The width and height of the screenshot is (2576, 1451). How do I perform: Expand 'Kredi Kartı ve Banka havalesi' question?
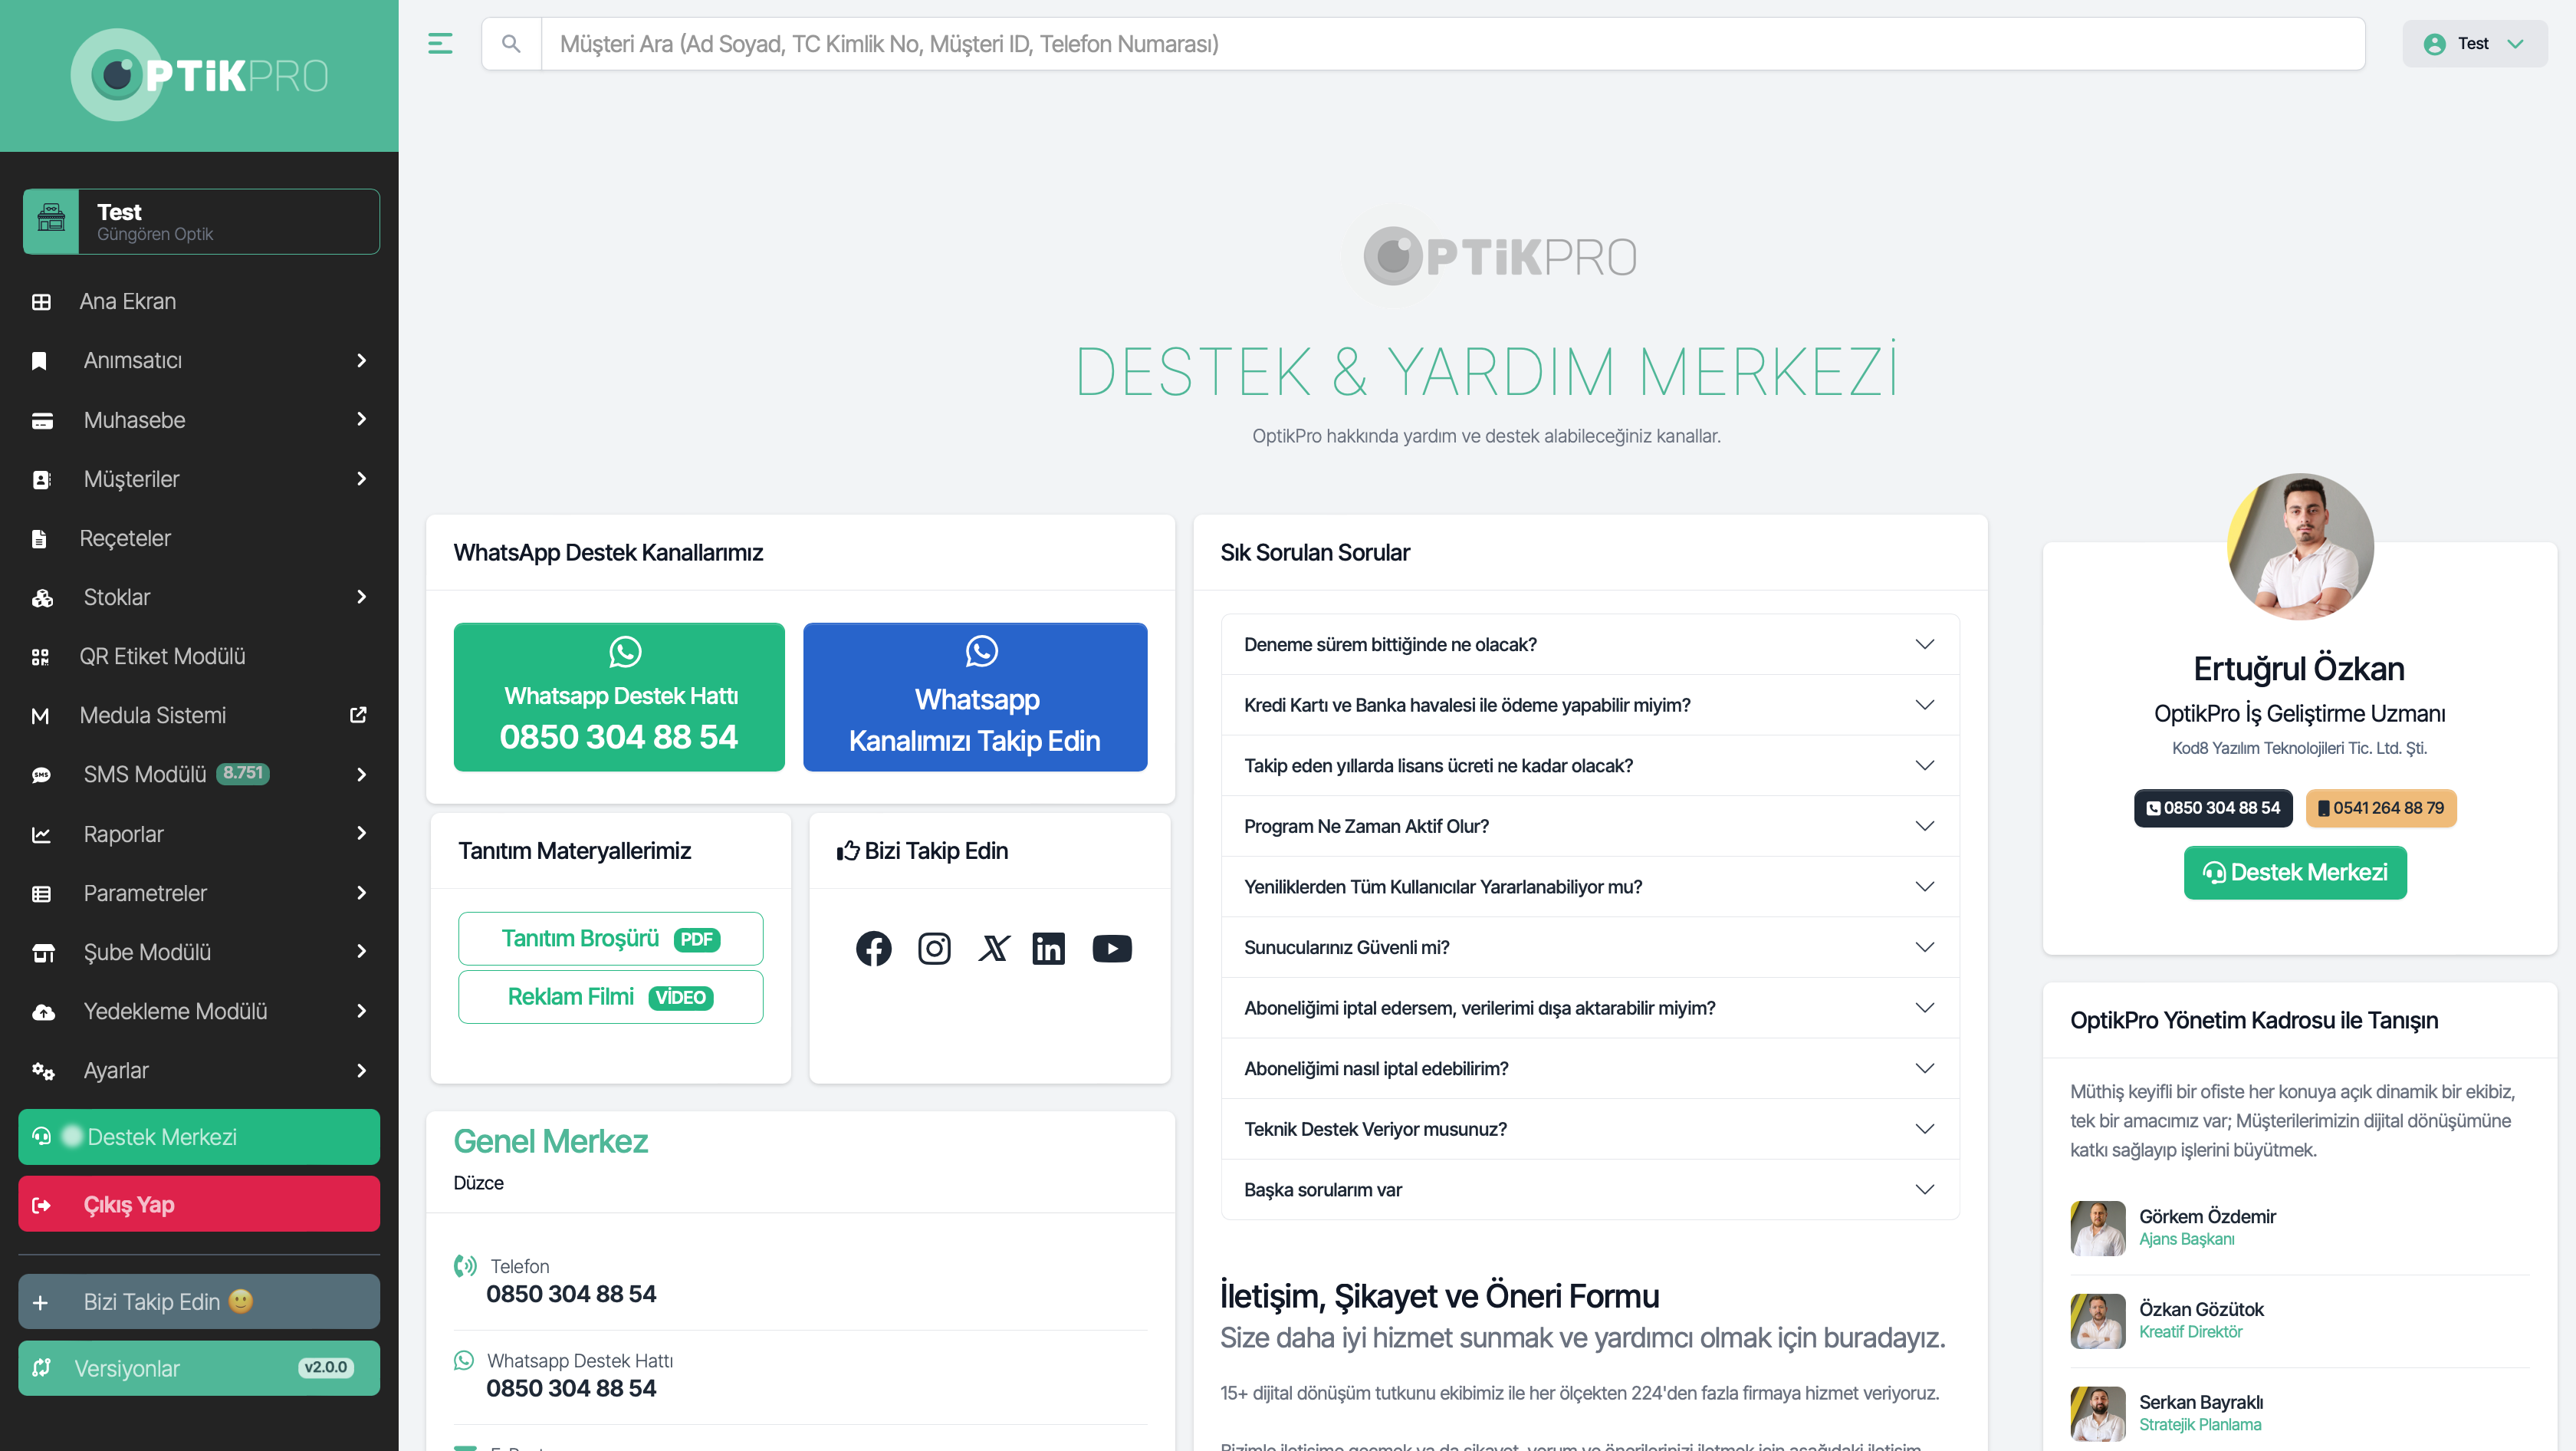coord(1589,706)
